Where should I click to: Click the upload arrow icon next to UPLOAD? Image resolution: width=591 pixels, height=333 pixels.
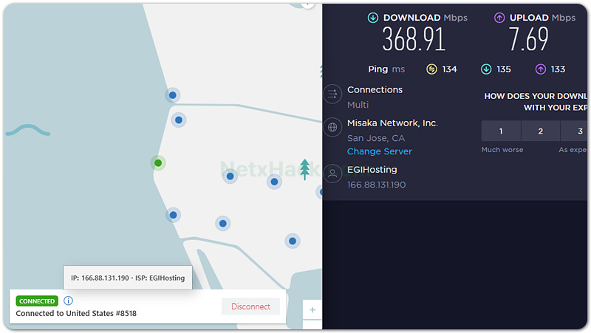pyautogui.click(x=499, y=18)
